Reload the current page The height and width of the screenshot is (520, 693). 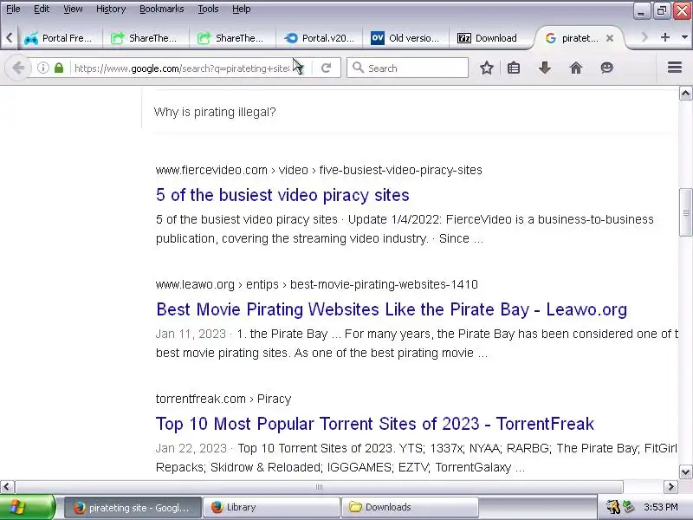click(x=327, y=68)
